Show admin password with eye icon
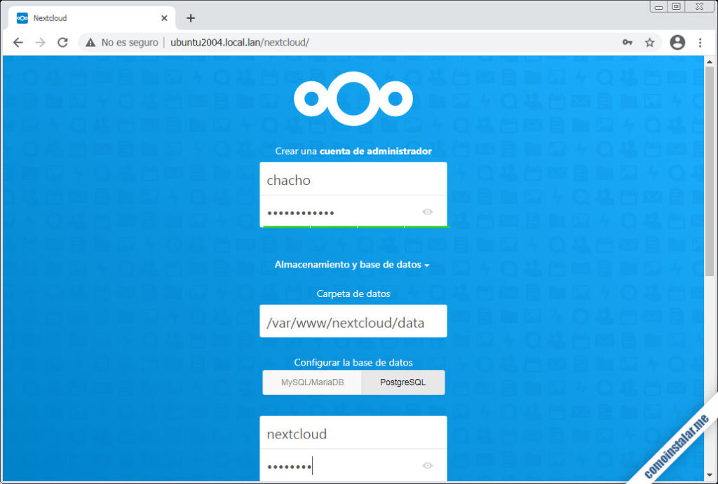This screenshot has width=718, height=484. coord(428,212)
